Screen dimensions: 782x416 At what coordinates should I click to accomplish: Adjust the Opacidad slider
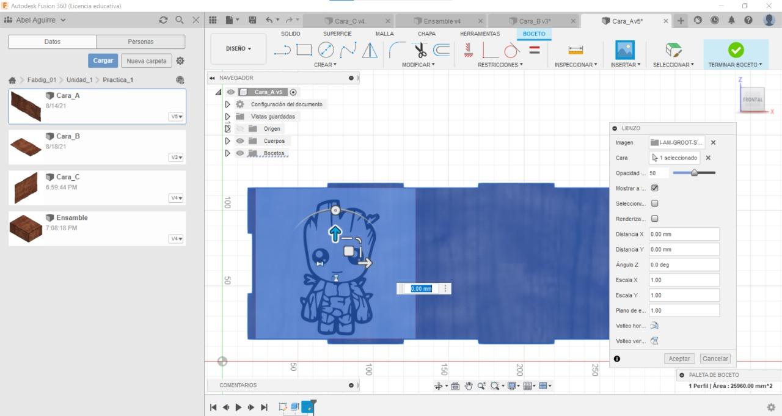click(694, 173)
